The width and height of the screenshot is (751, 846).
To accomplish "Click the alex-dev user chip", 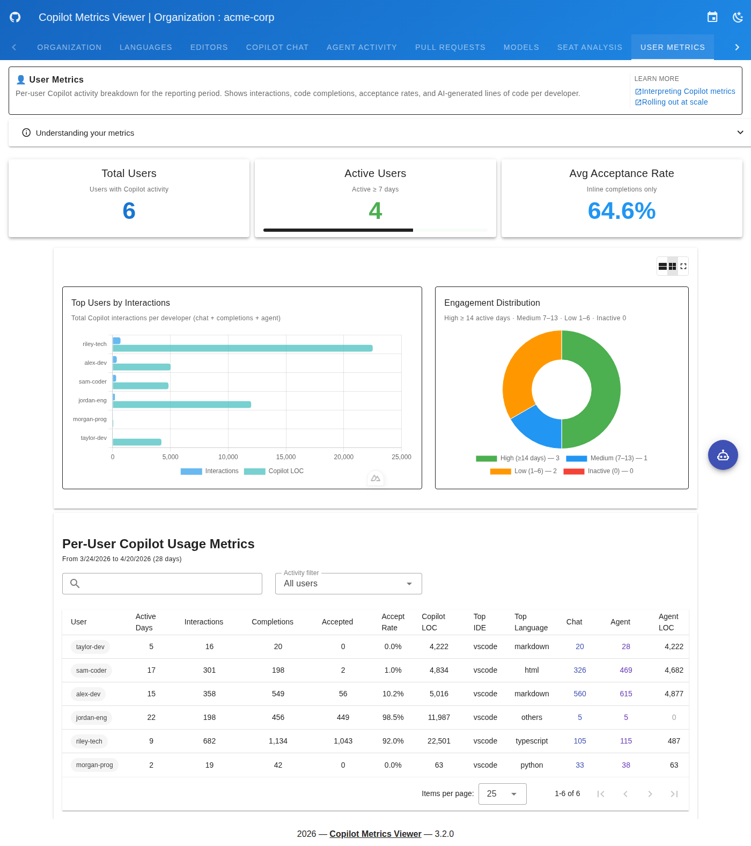I will click(88, 694).
